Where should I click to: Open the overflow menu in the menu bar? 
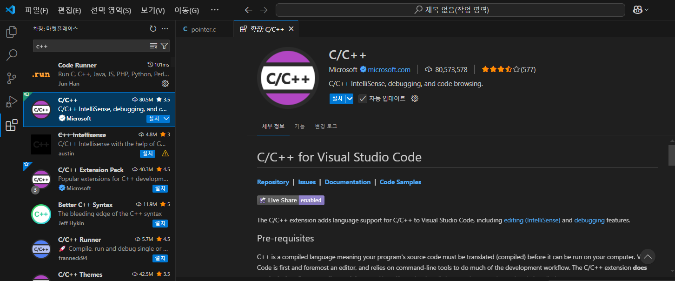[214, 10]
